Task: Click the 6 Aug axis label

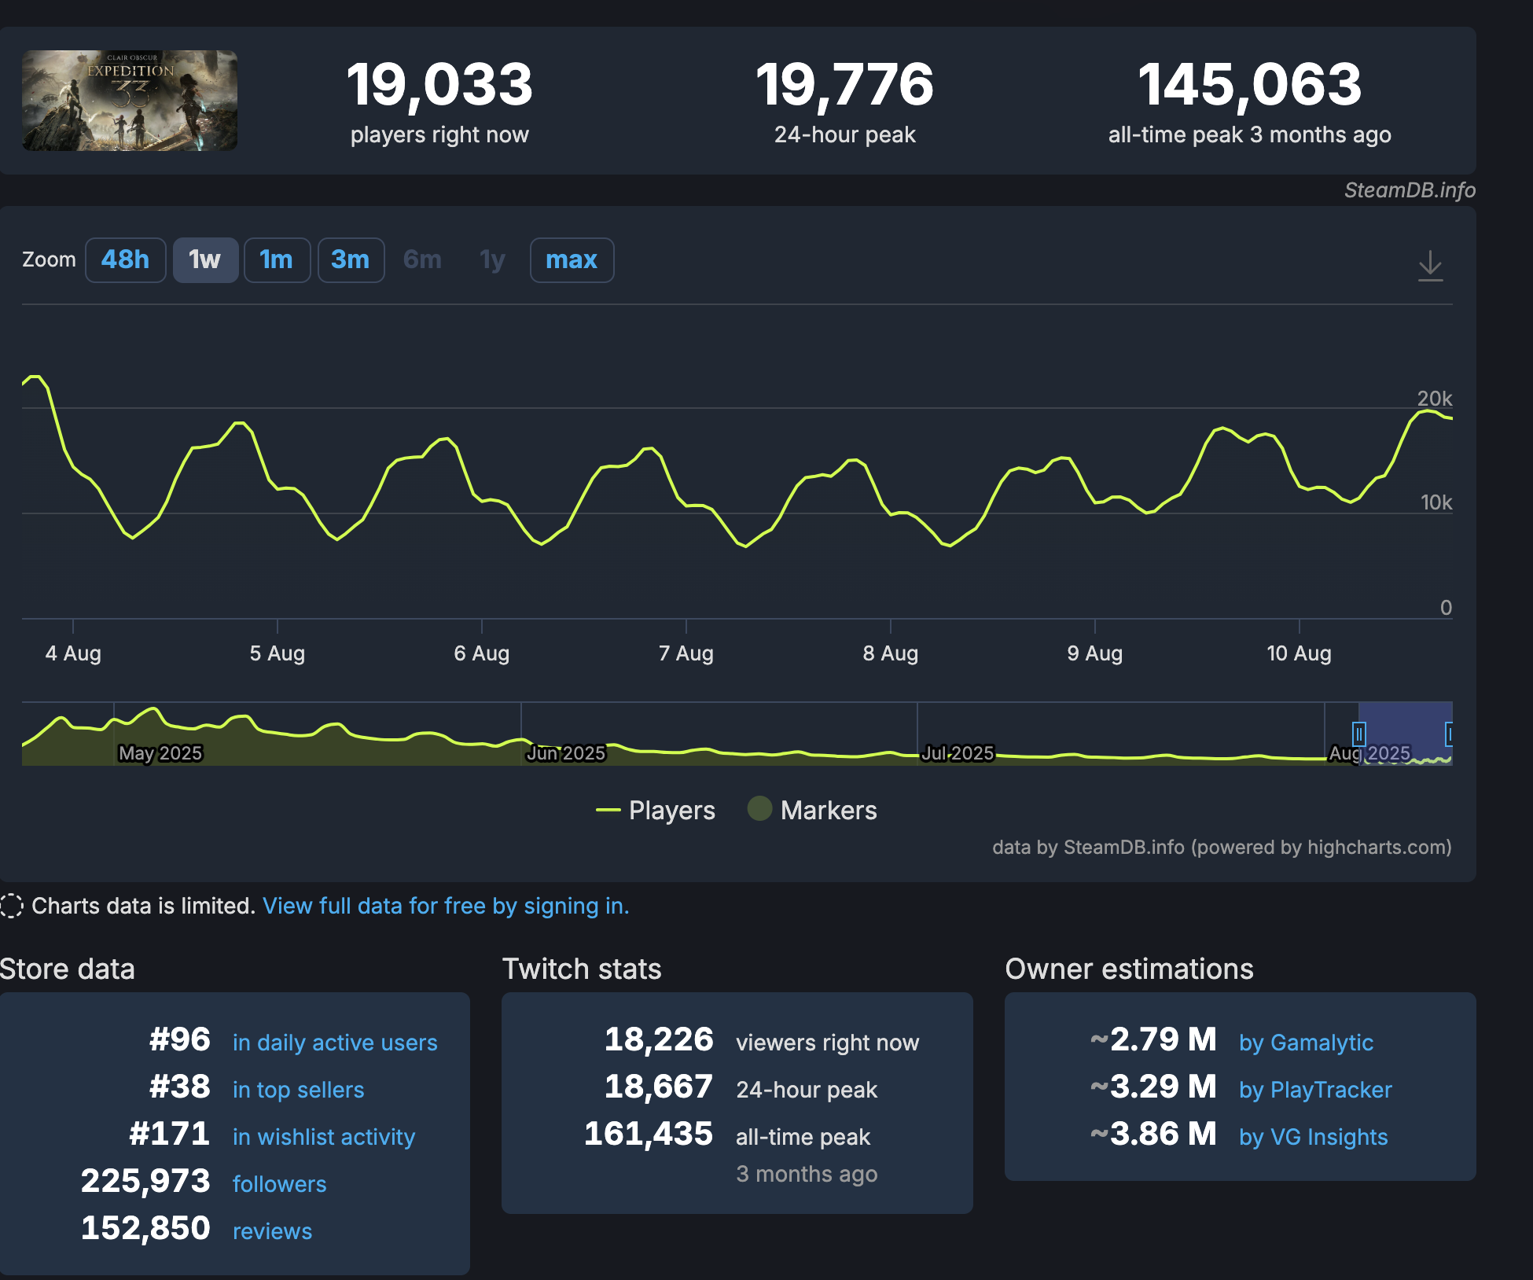Action: [482, 653]
